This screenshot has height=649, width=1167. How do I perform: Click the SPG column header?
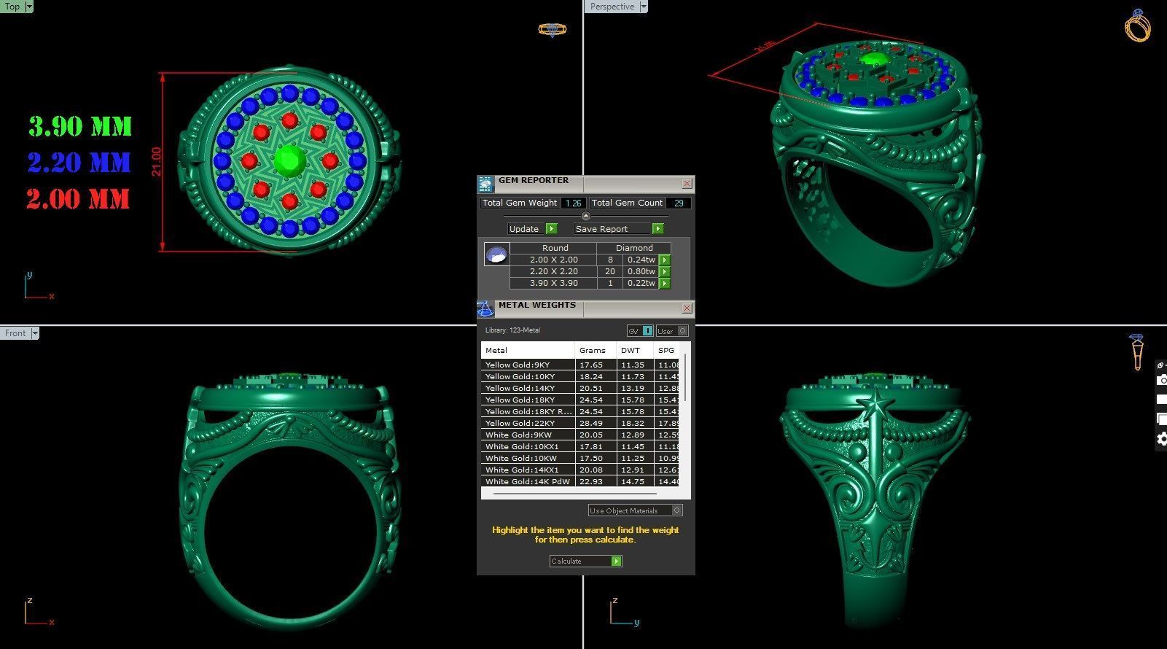(667, 350)
